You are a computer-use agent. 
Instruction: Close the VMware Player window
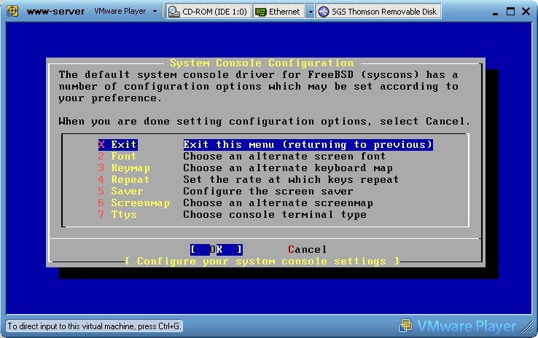tap(526, 12)
